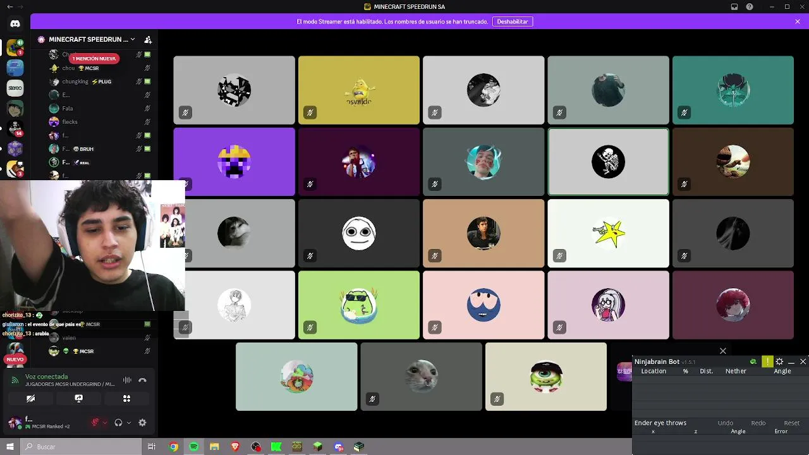The height and width of the screenshot is (455, 809).
Task: Click the Windows search box 'Buscar'
Action: coord(82,447)
